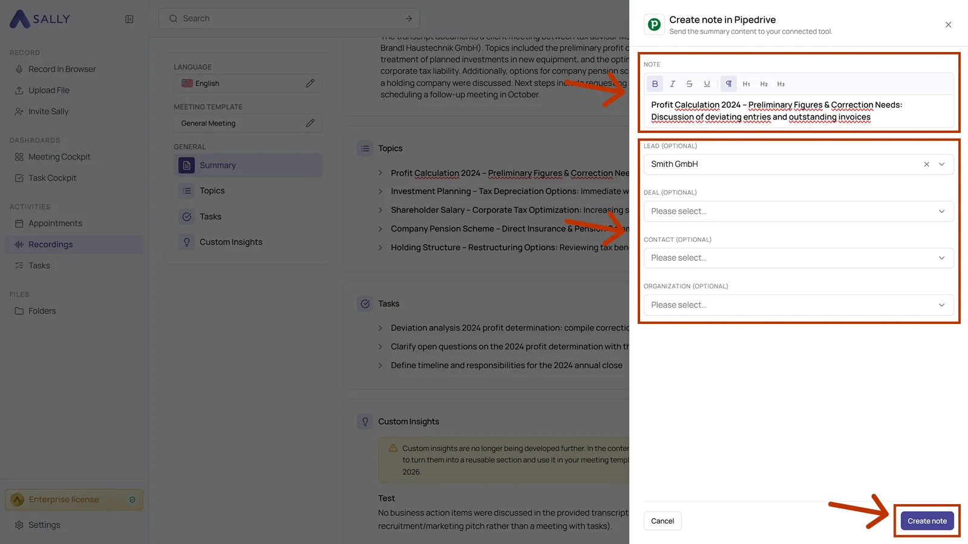The image size is (968, 544).
Task: Go to Recordings
Action: 74,244
